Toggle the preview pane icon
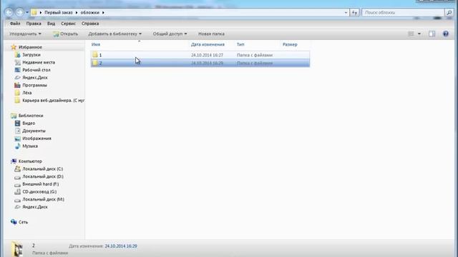This screenshot has width=458, height=257. [x=432, y=34]
